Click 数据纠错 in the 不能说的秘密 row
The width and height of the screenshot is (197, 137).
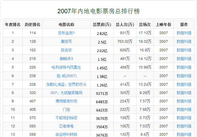184,118
